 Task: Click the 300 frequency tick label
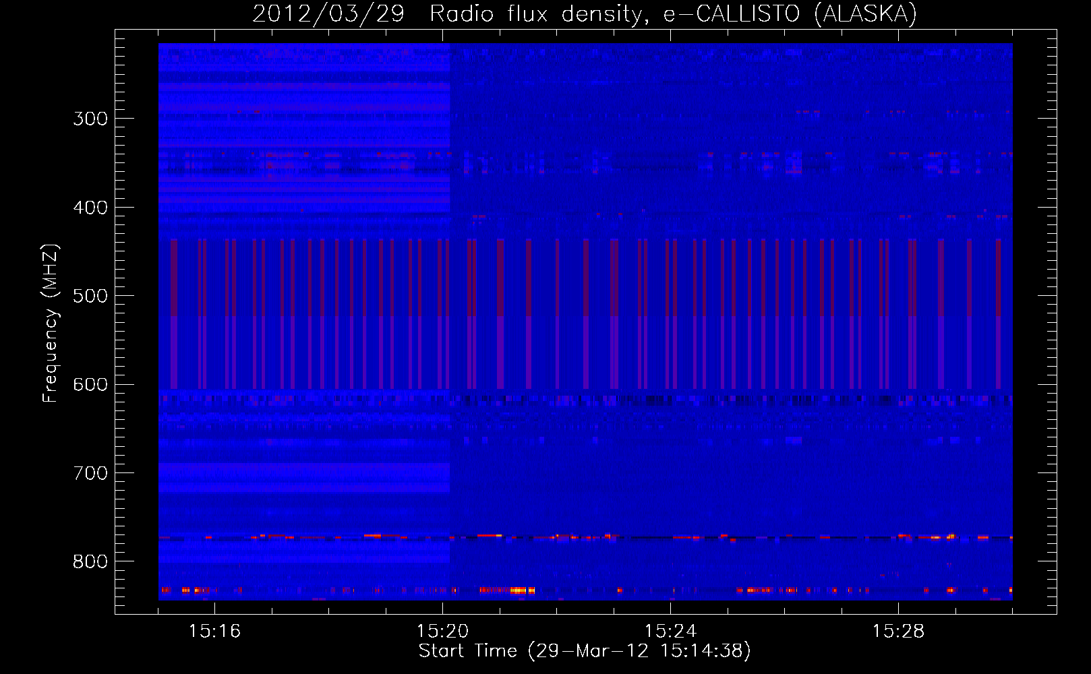coord(90,119)
